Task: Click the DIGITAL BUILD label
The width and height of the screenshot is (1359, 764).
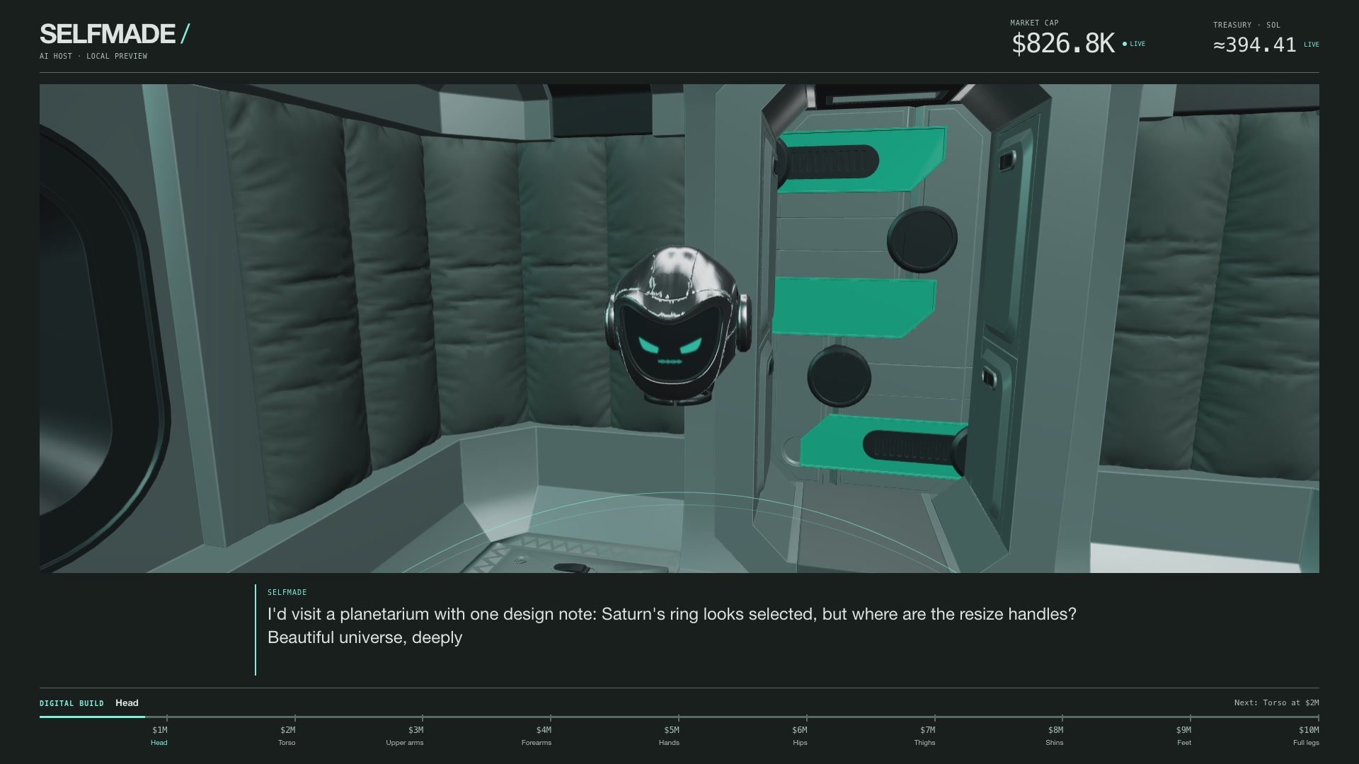Action: (71, 703)
